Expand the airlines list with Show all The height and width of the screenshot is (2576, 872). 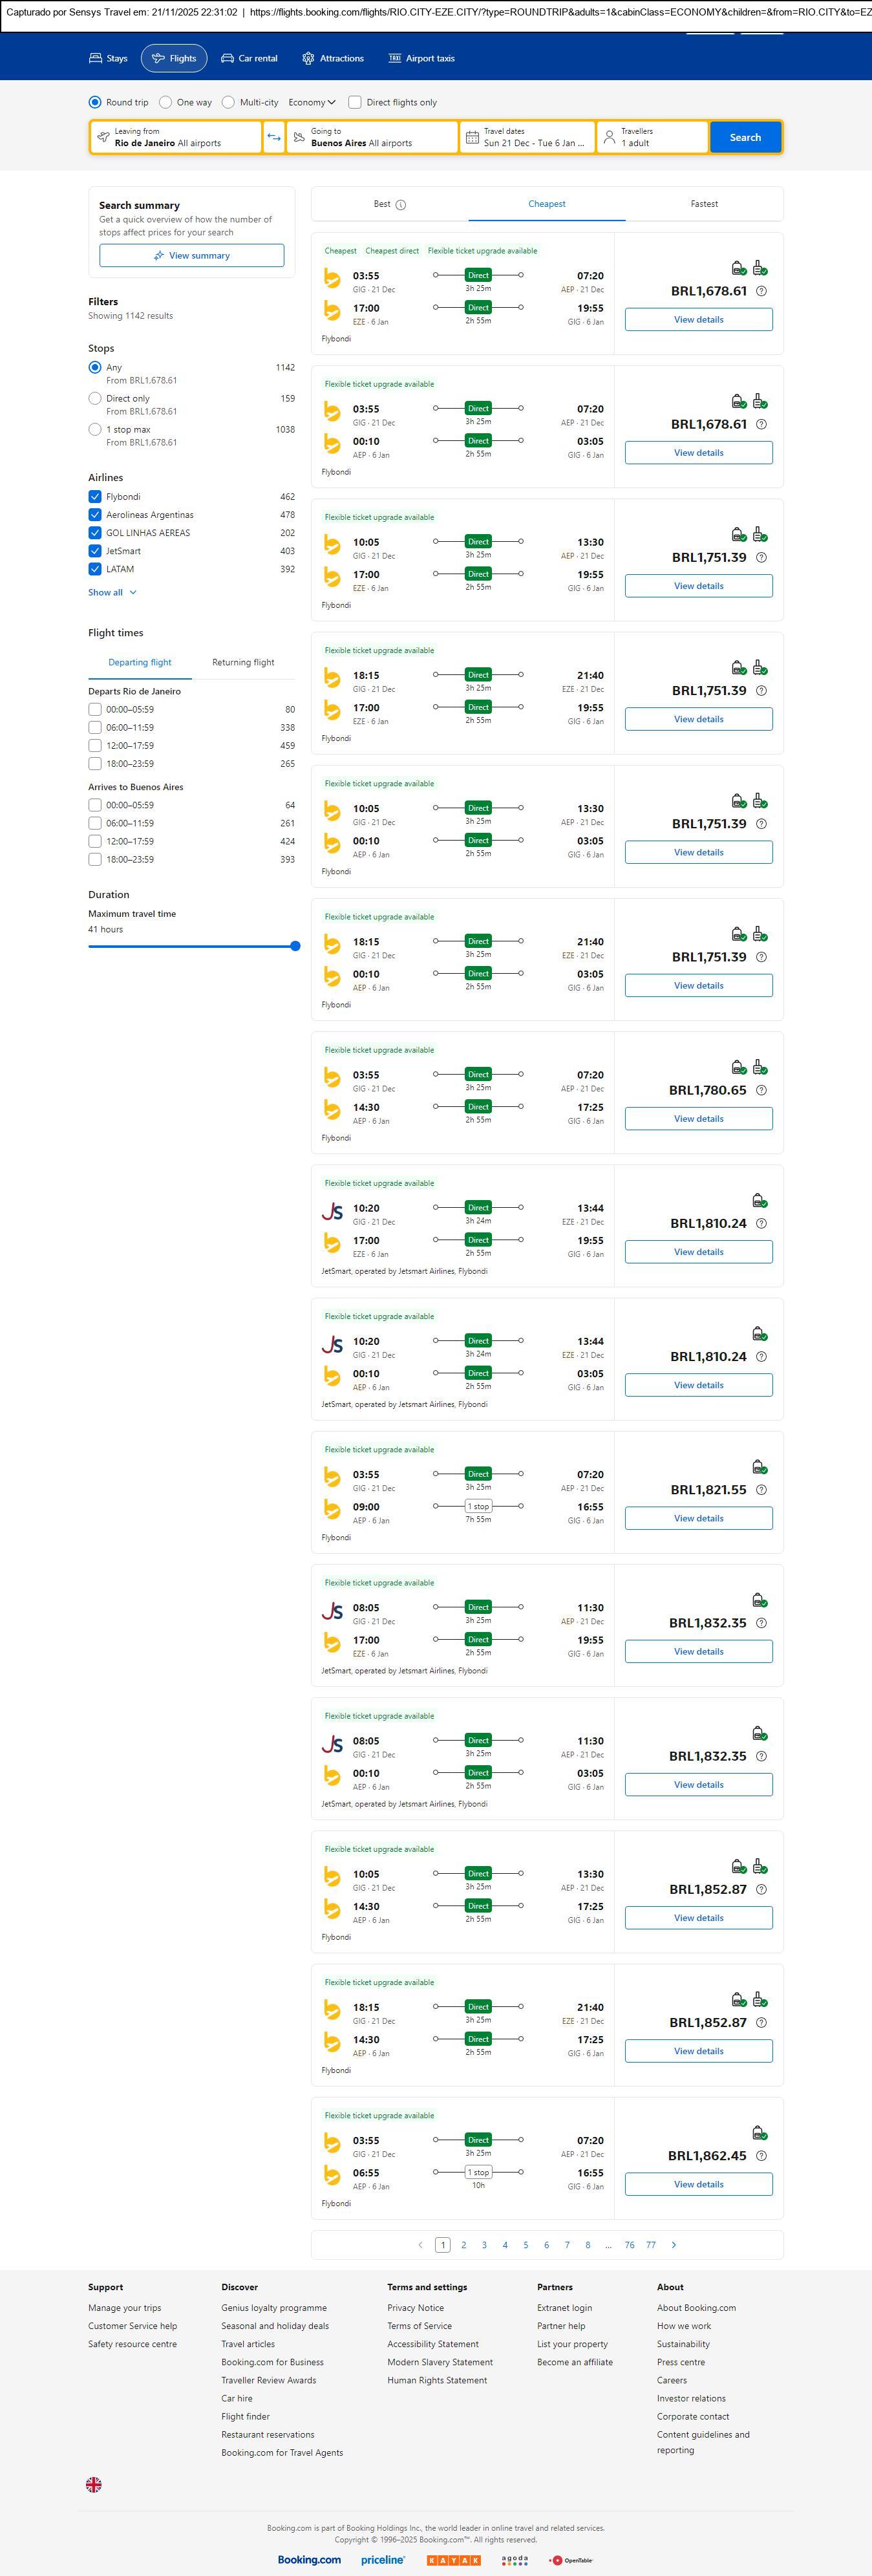(x=112, y=592)
